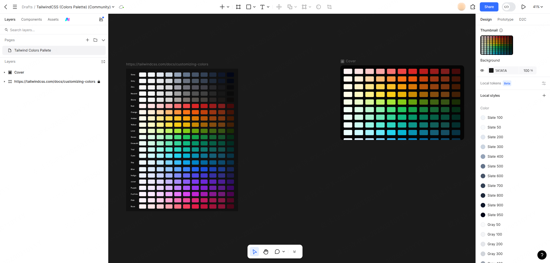
Task: Select the Move cursor tool in bottom bar
Action: 255,252
